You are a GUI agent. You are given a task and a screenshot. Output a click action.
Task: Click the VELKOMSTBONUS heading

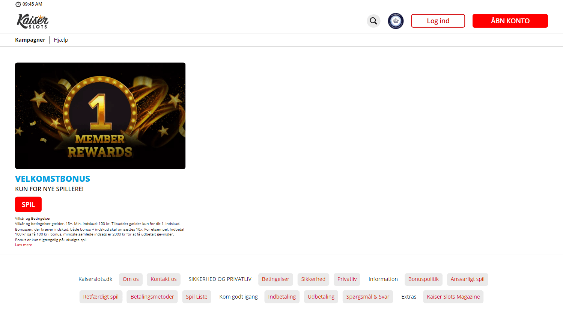point(53,179)
